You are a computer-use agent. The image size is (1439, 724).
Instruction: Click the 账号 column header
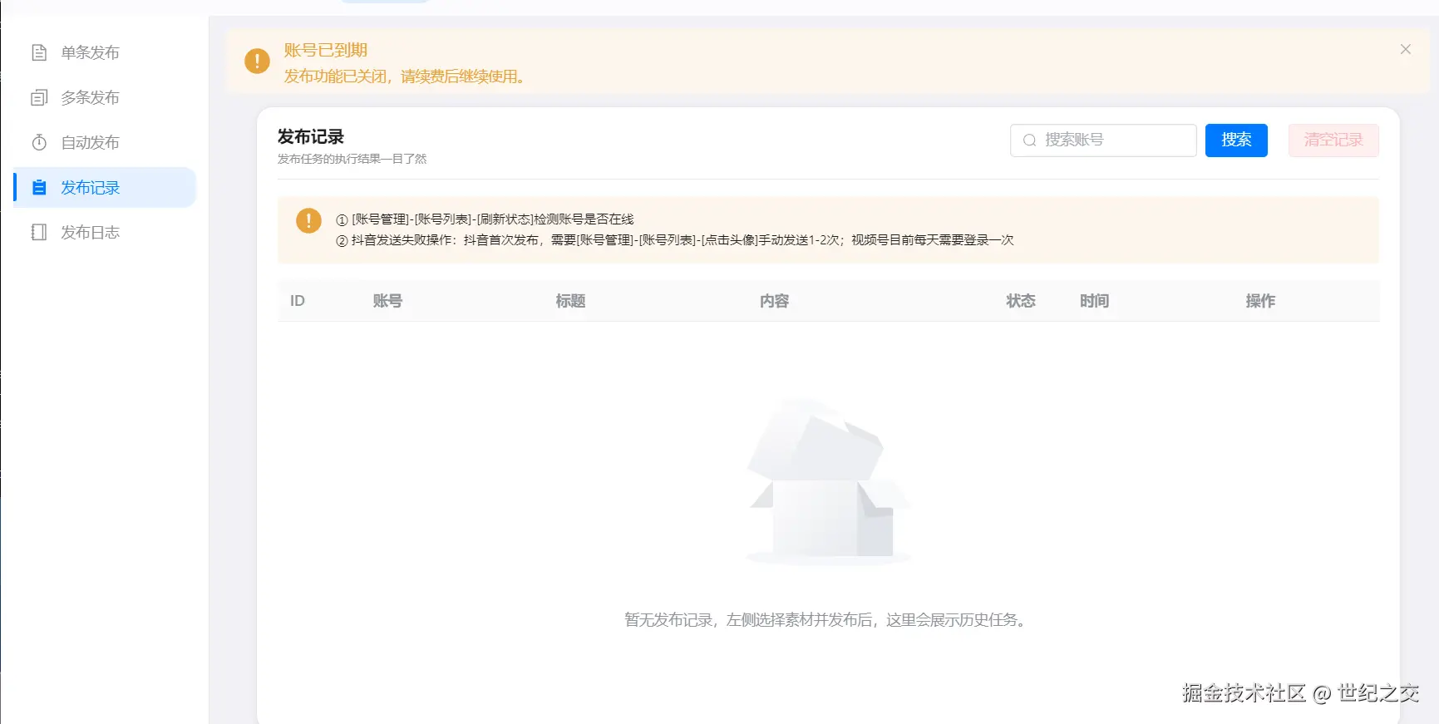coord(387,301)
